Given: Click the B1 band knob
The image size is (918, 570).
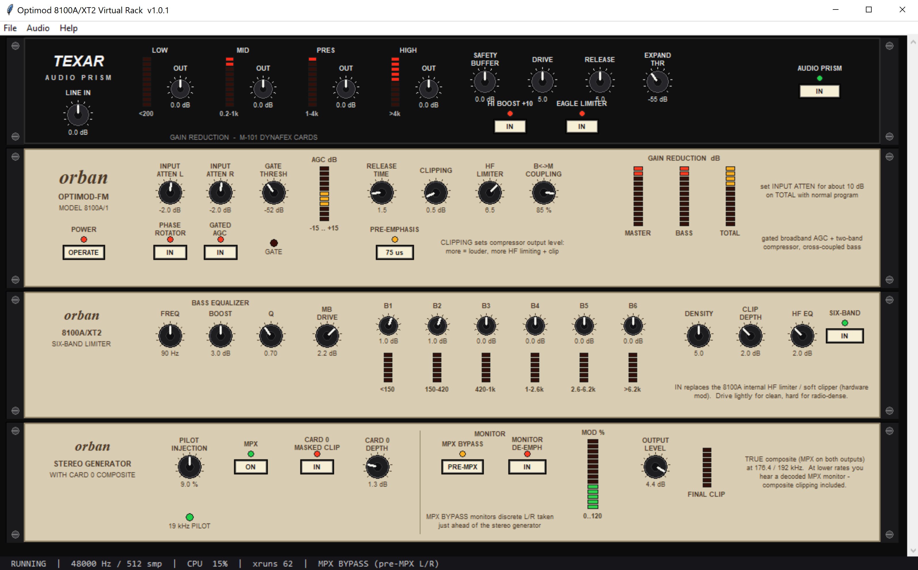Looking at the screenshot, I should pos(388,326).
